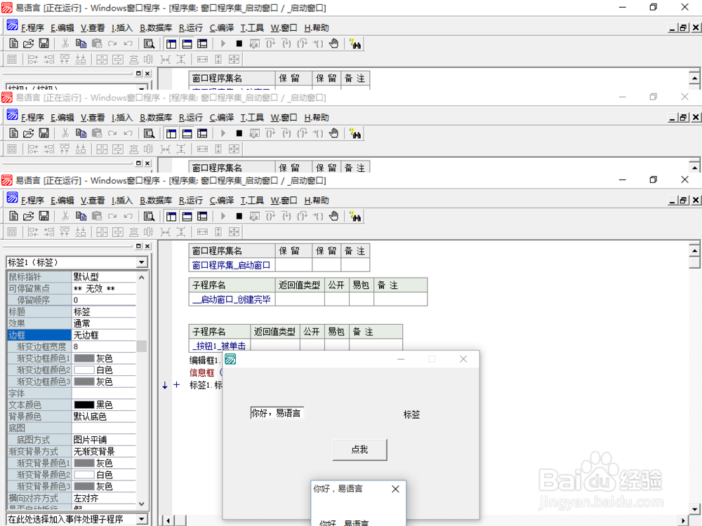Viewport: 702px width, 526px height.
Task: Click Save floppy icon in front window toolbar
Action: click(x=44, y=217)
